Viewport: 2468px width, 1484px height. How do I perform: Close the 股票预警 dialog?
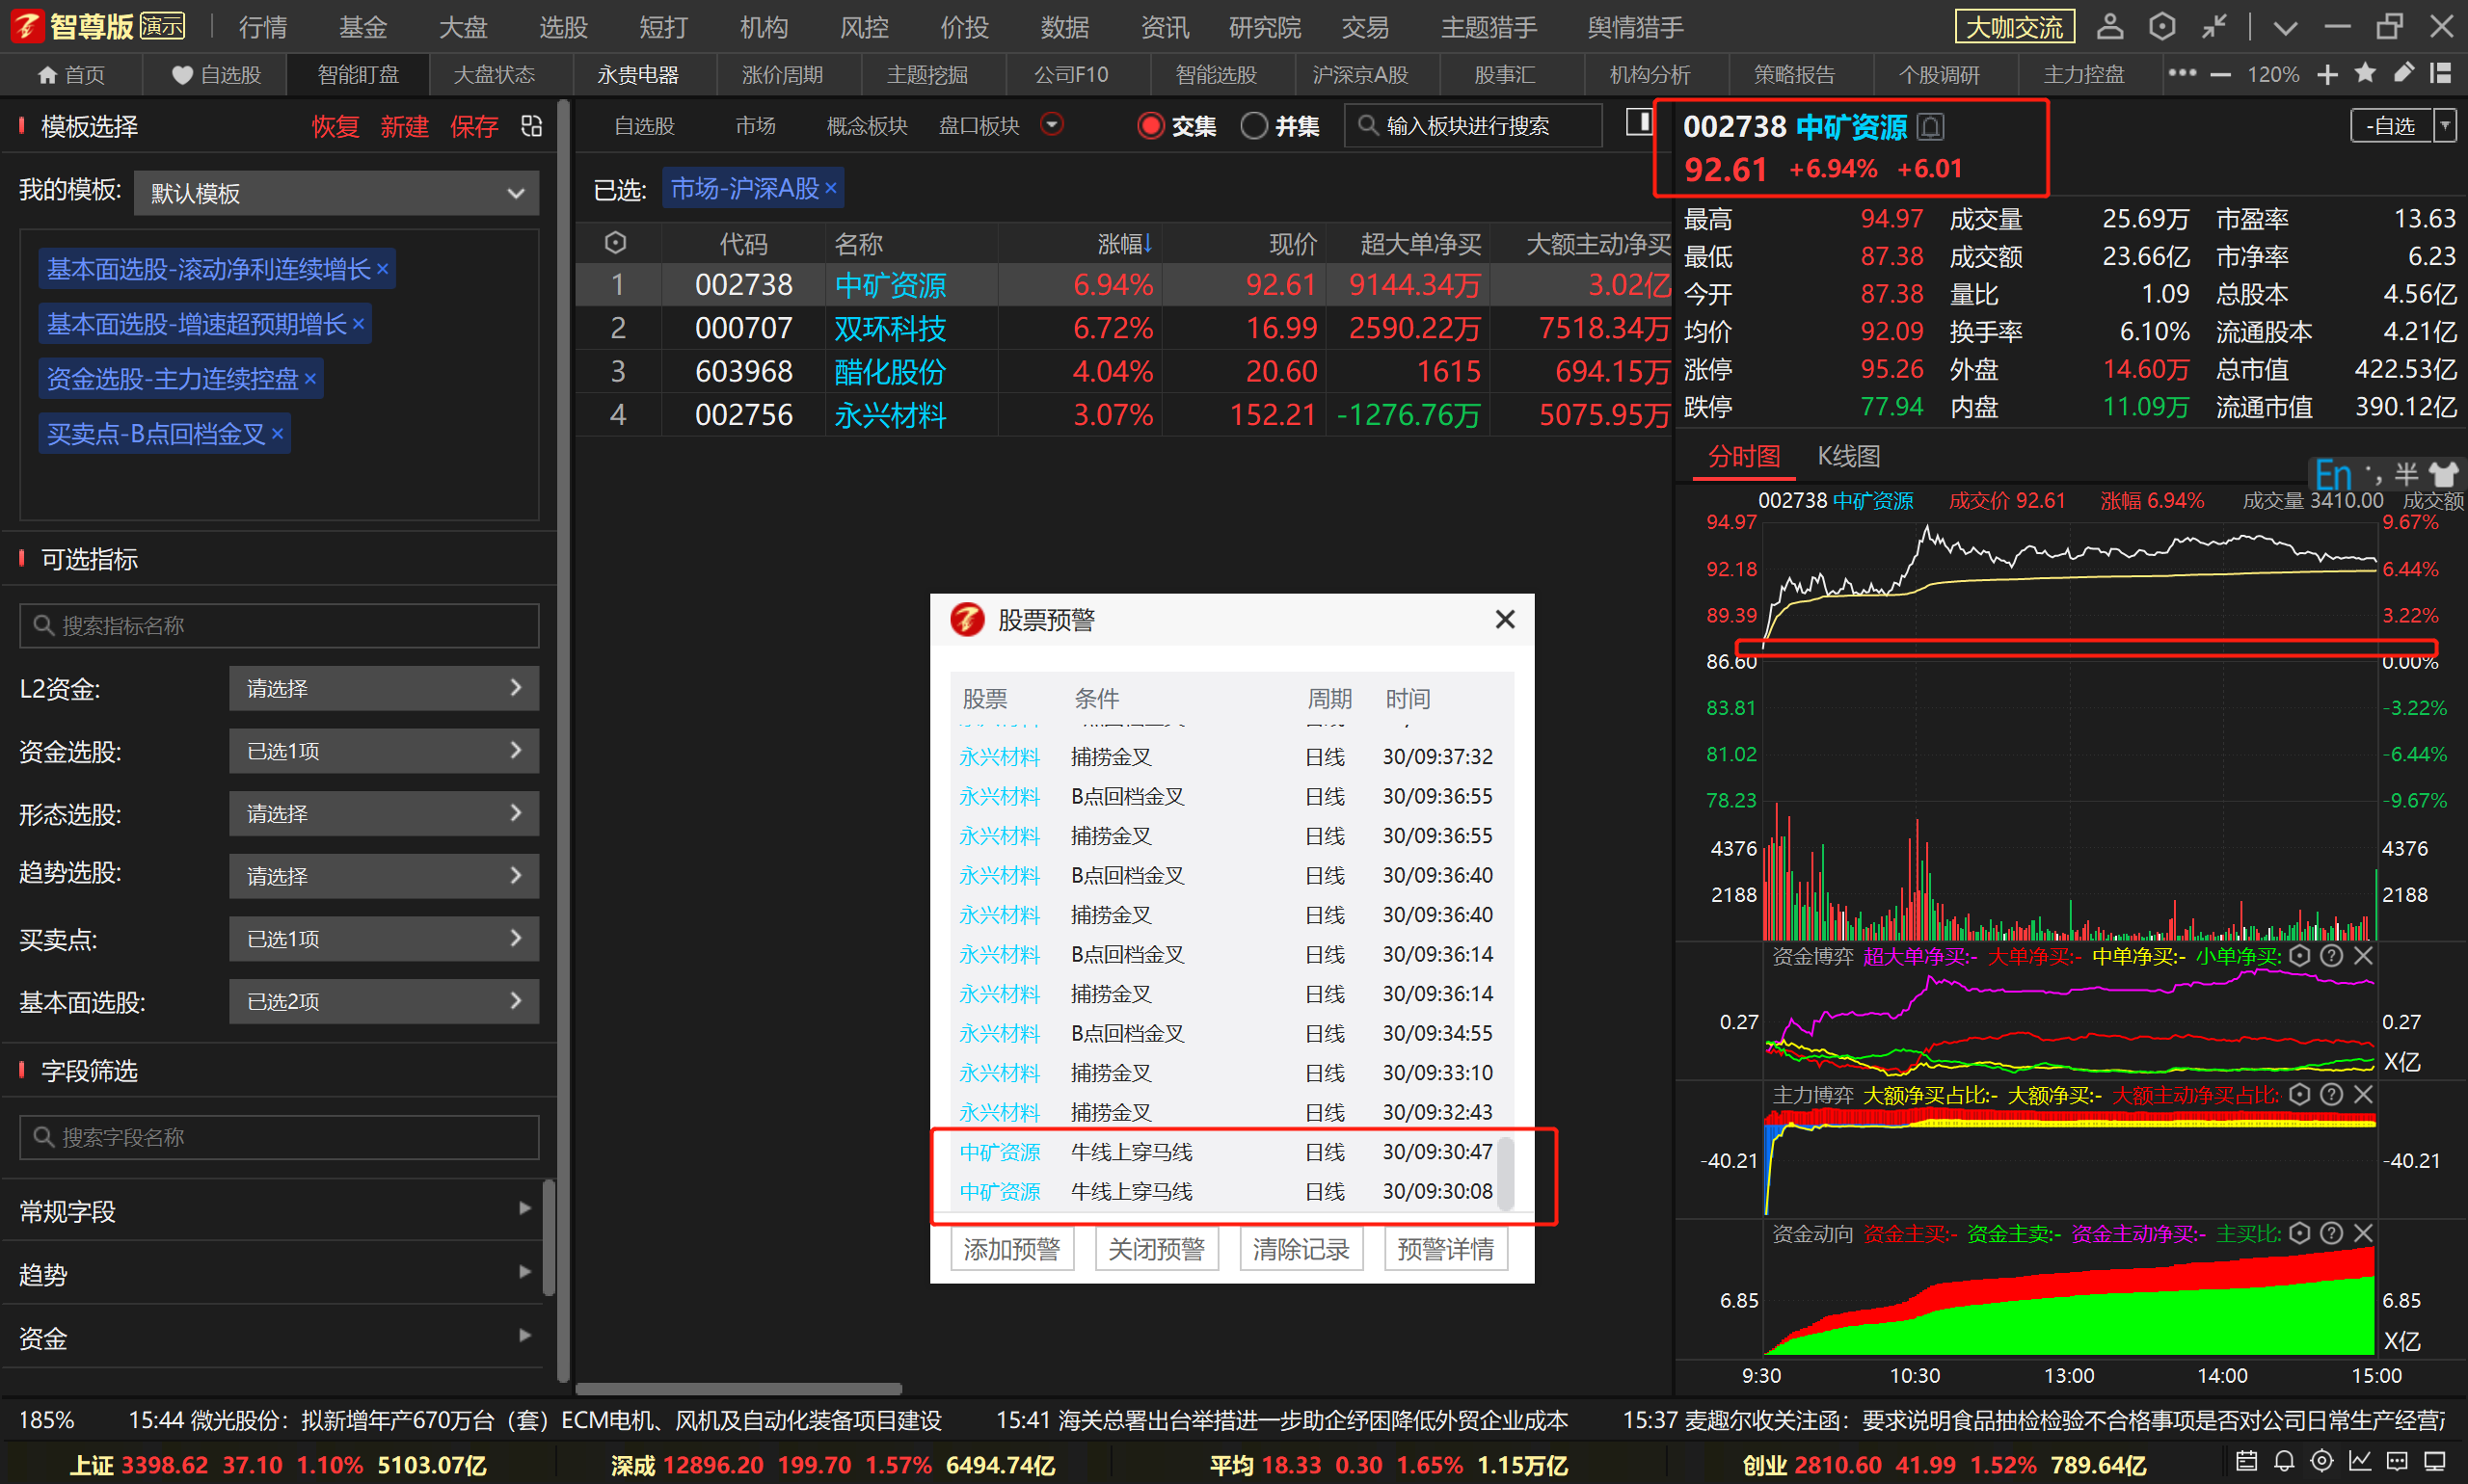click(1505, 620)
